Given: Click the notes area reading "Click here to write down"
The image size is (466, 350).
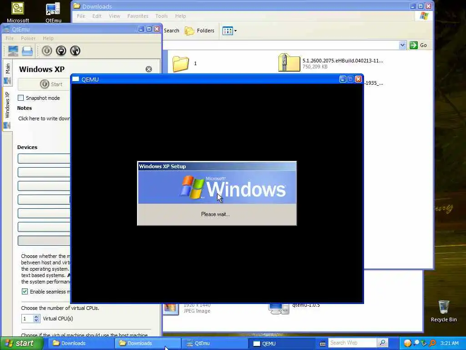Looking at the screenshot, I should click(x=44, y=118).
